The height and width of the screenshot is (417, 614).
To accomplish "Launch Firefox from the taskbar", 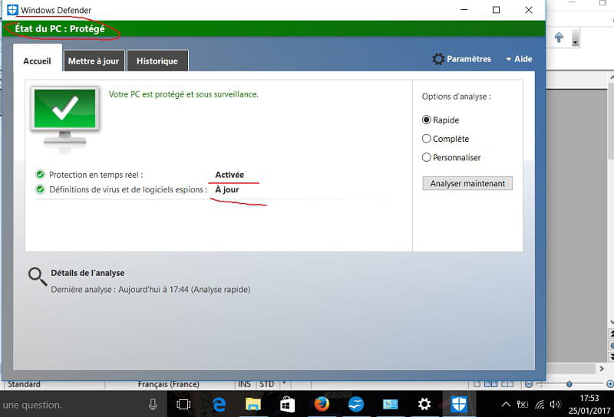I will point(322,404).
